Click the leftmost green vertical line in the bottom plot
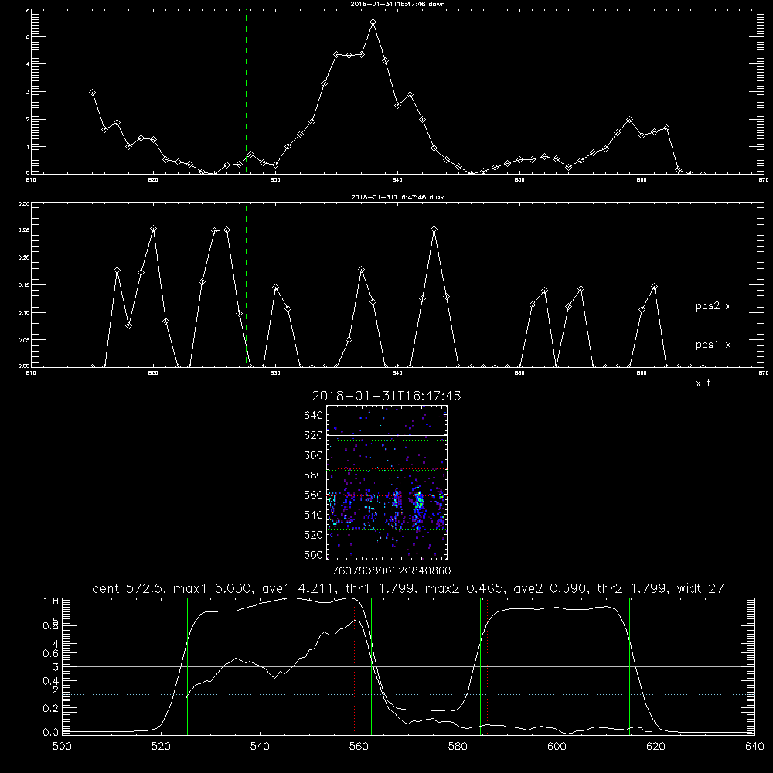Screen dimensions: 773x773 point(187,666)
